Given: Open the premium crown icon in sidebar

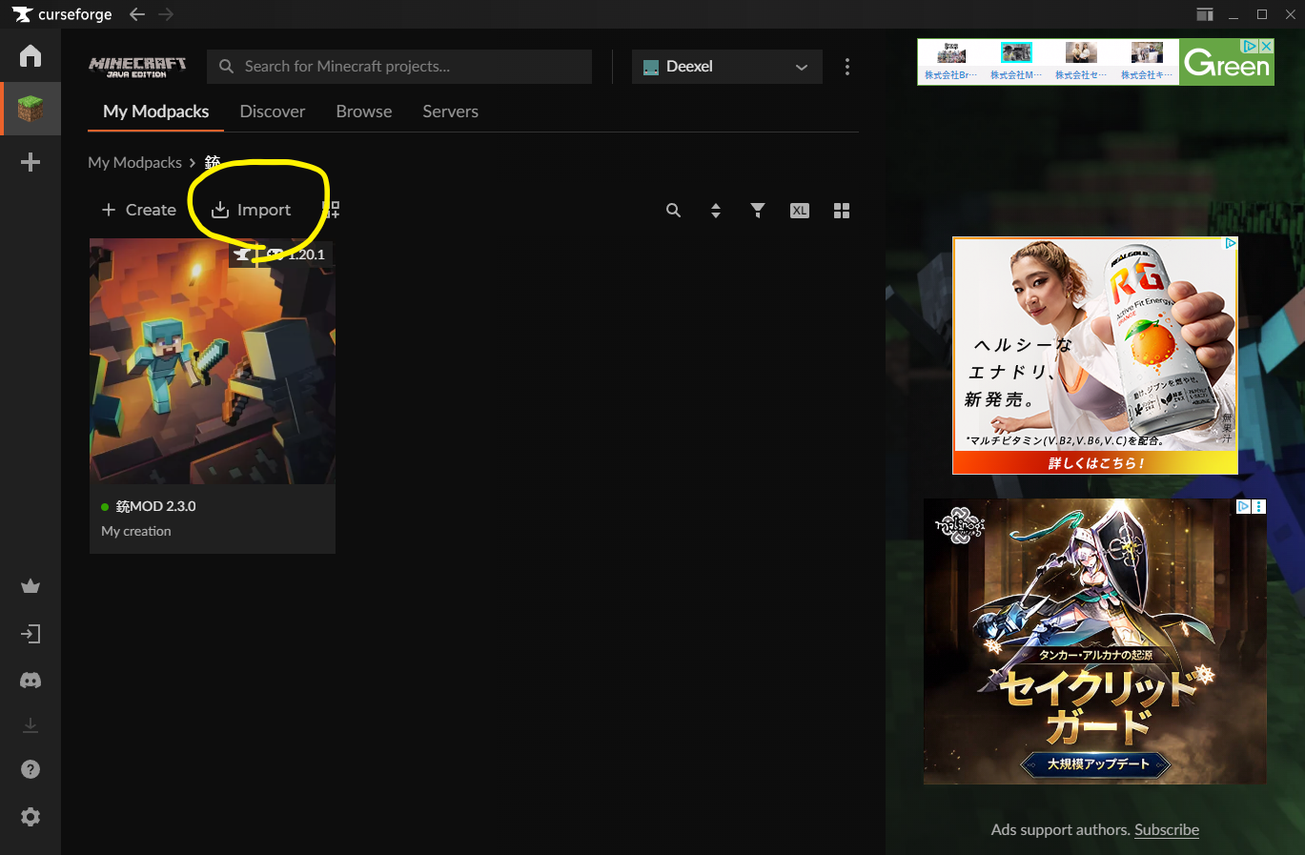Looking at the screenshot, I should pos(31,586).
